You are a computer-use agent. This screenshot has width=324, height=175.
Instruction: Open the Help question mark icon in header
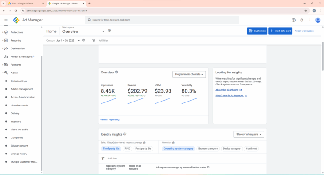(x=293, y=20)
